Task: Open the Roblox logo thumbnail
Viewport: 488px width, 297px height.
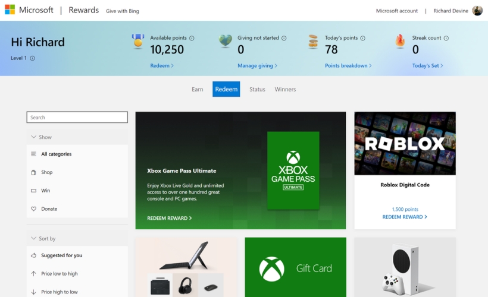Action: (405, 144)
